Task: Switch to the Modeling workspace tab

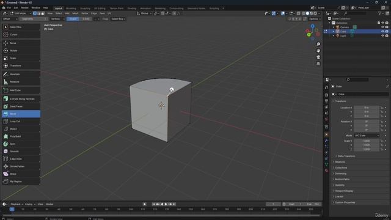Action: [x=71, y=9]
